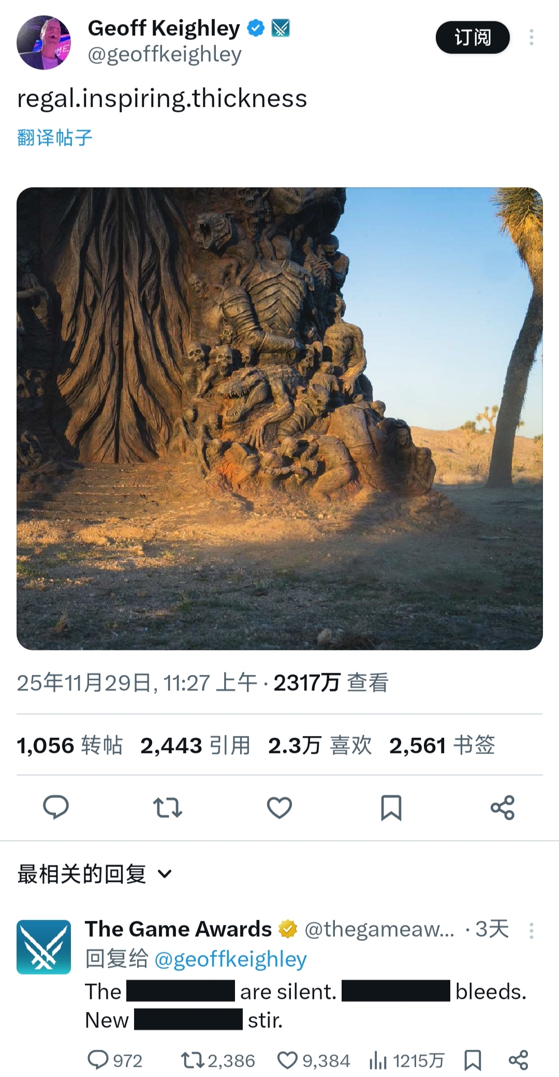The image size is (559, 1077).
Task: Open The Game Awards profile avatar
Action: (44, 947)
